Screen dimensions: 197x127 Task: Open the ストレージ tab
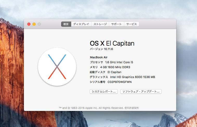[100, 24]
